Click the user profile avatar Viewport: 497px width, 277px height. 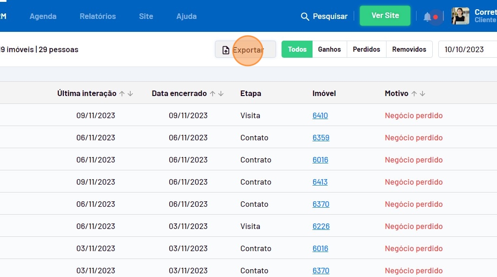(460, 16)
